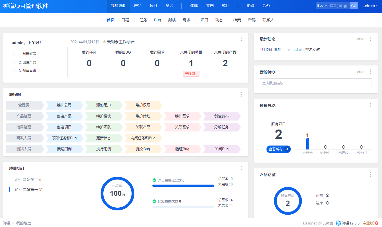Select the 3. 创建需求 step circle
Screen dimensions: 382x227
pos(14,71)
